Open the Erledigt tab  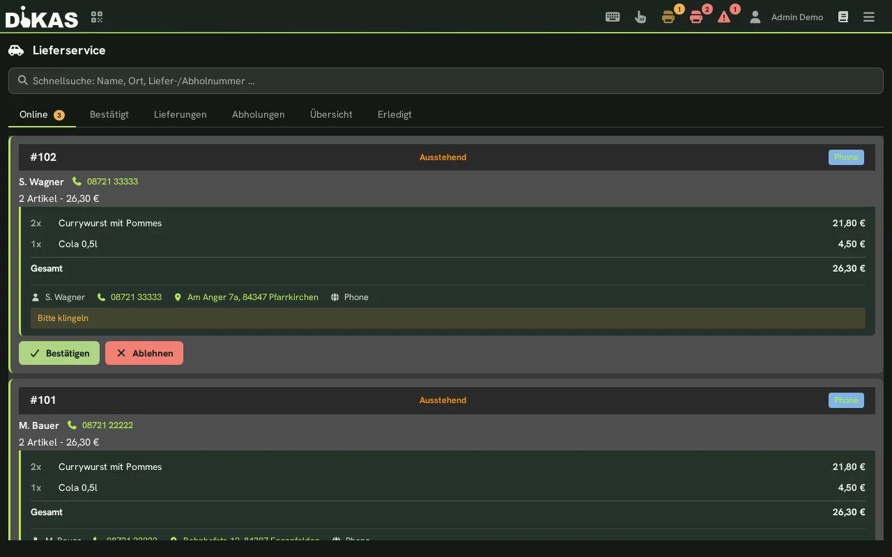click(x=394, y=114)
